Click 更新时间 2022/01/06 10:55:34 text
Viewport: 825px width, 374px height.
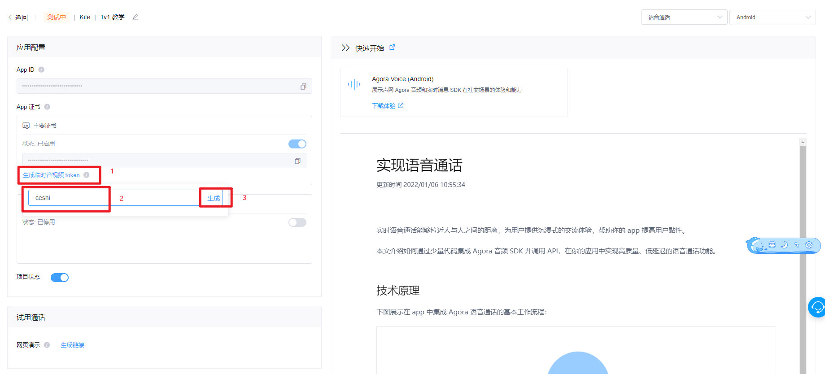421,185
